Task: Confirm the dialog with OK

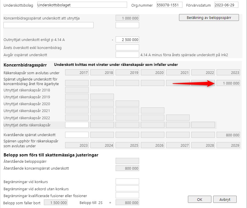Action: point(200,199)
